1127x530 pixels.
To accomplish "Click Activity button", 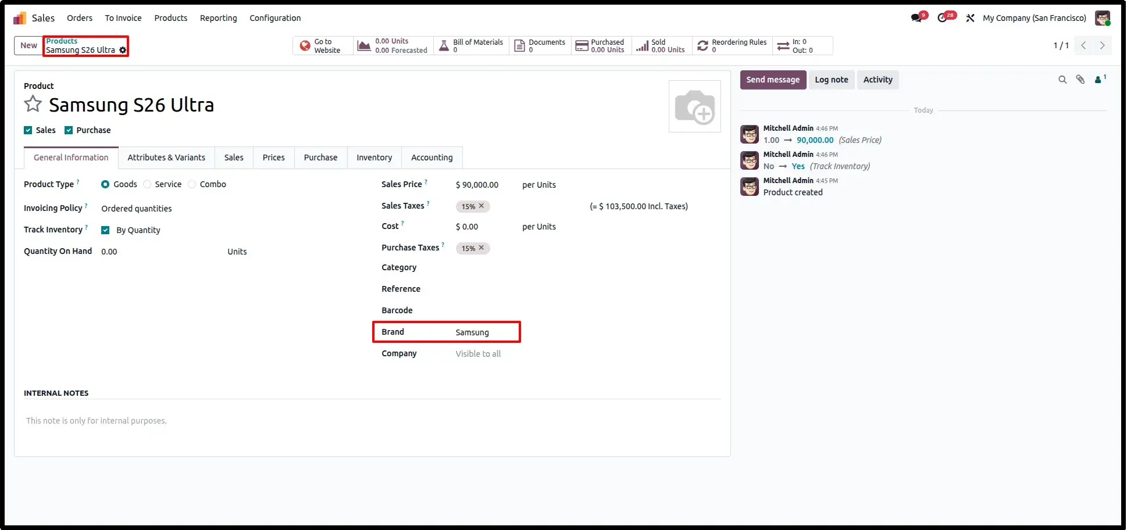I will tap(878, 80).
